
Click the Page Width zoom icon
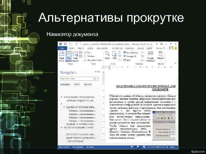click(120, 60)
